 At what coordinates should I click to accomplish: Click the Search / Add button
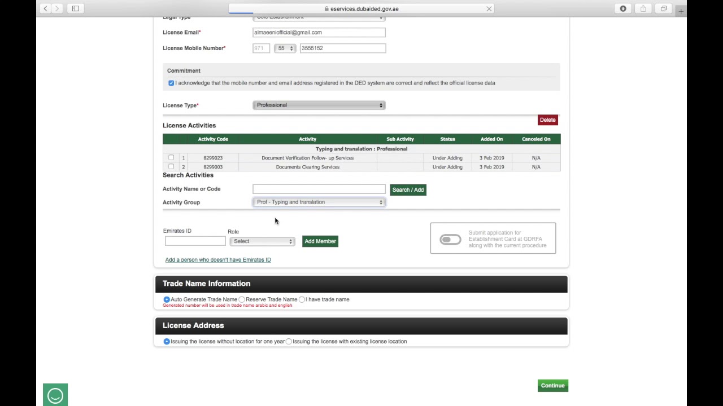408,189
